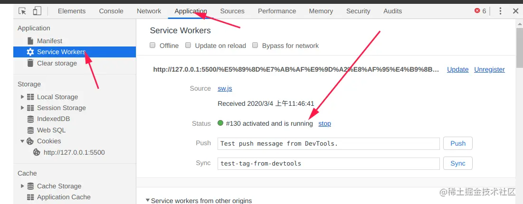Toggle the device toolbar icon
Image resolution: width=523 pixels, height=204 pixels.
37,11
